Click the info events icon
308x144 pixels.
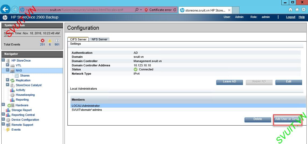pyautogui.click(x=57, y=40)
